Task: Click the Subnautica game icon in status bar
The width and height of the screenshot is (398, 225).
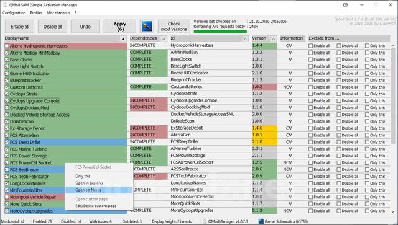Action: click(x=261, y=221)
